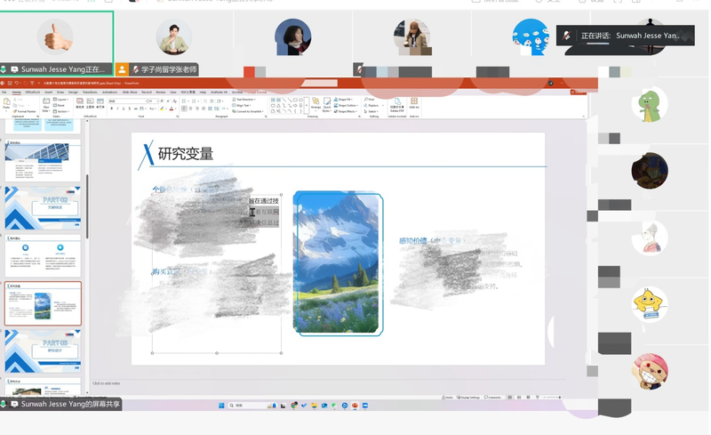Viewport: 711px width, 435px height.
Task: Undo the last action
Action: (x=16, y=83)
